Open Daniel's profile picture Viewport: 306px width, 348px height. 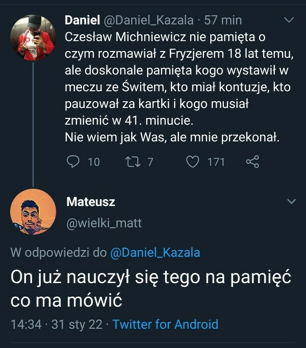point(33,38)
